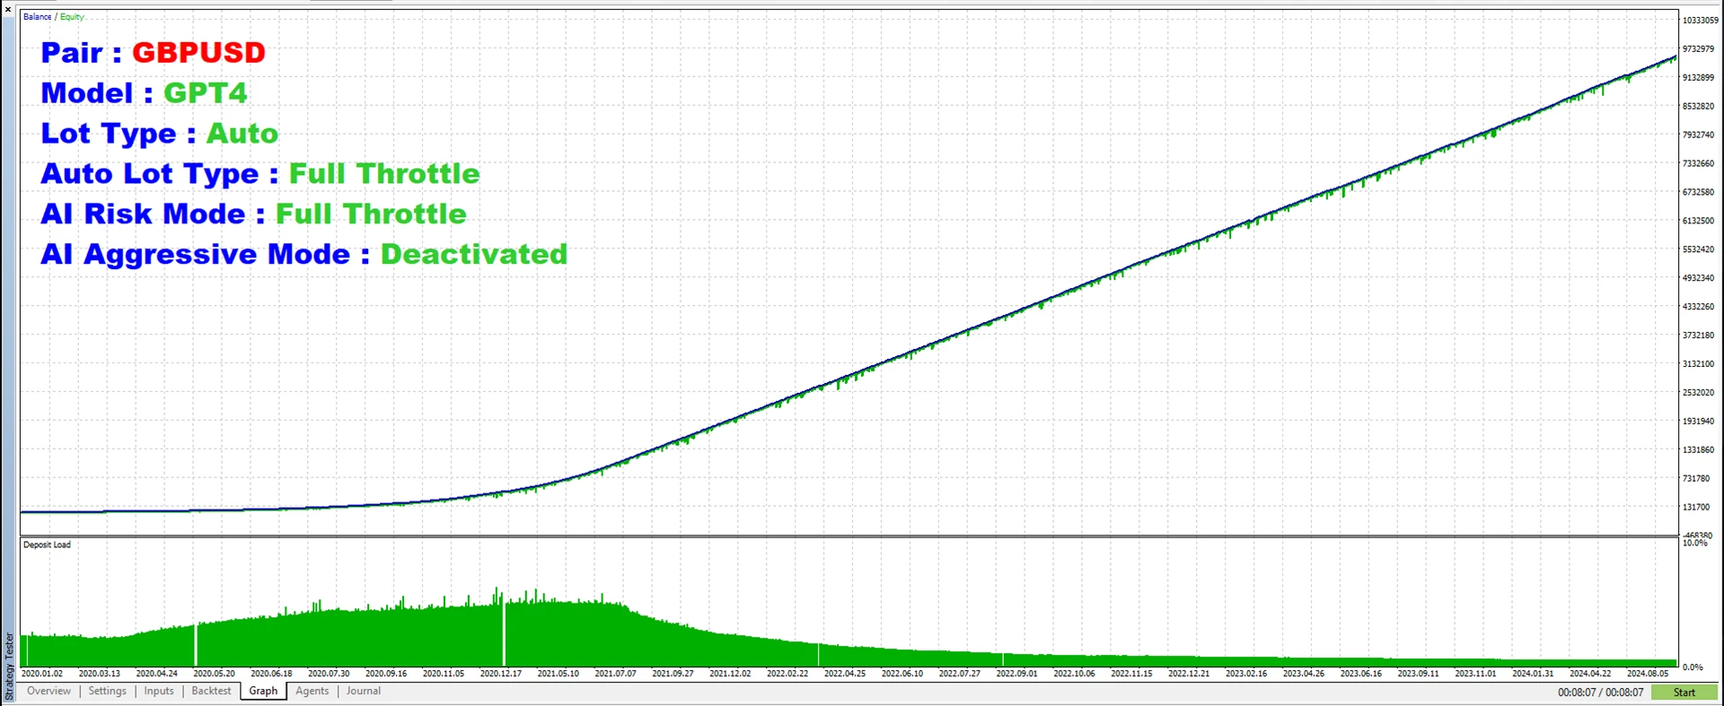This screenshot has height=706, width=1724.
Task: Show the Journal tab
Action: 364,691
